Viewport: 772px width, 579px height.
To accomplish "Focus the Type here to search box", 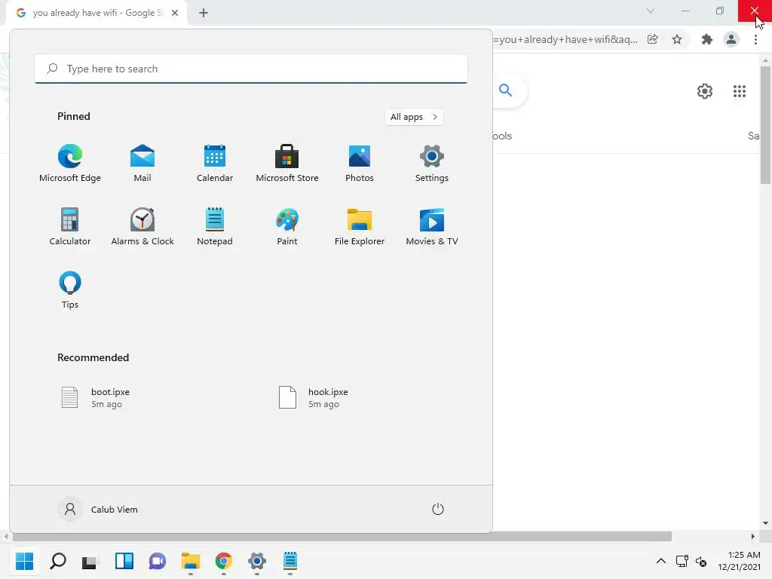I will [x=251, y=69].
